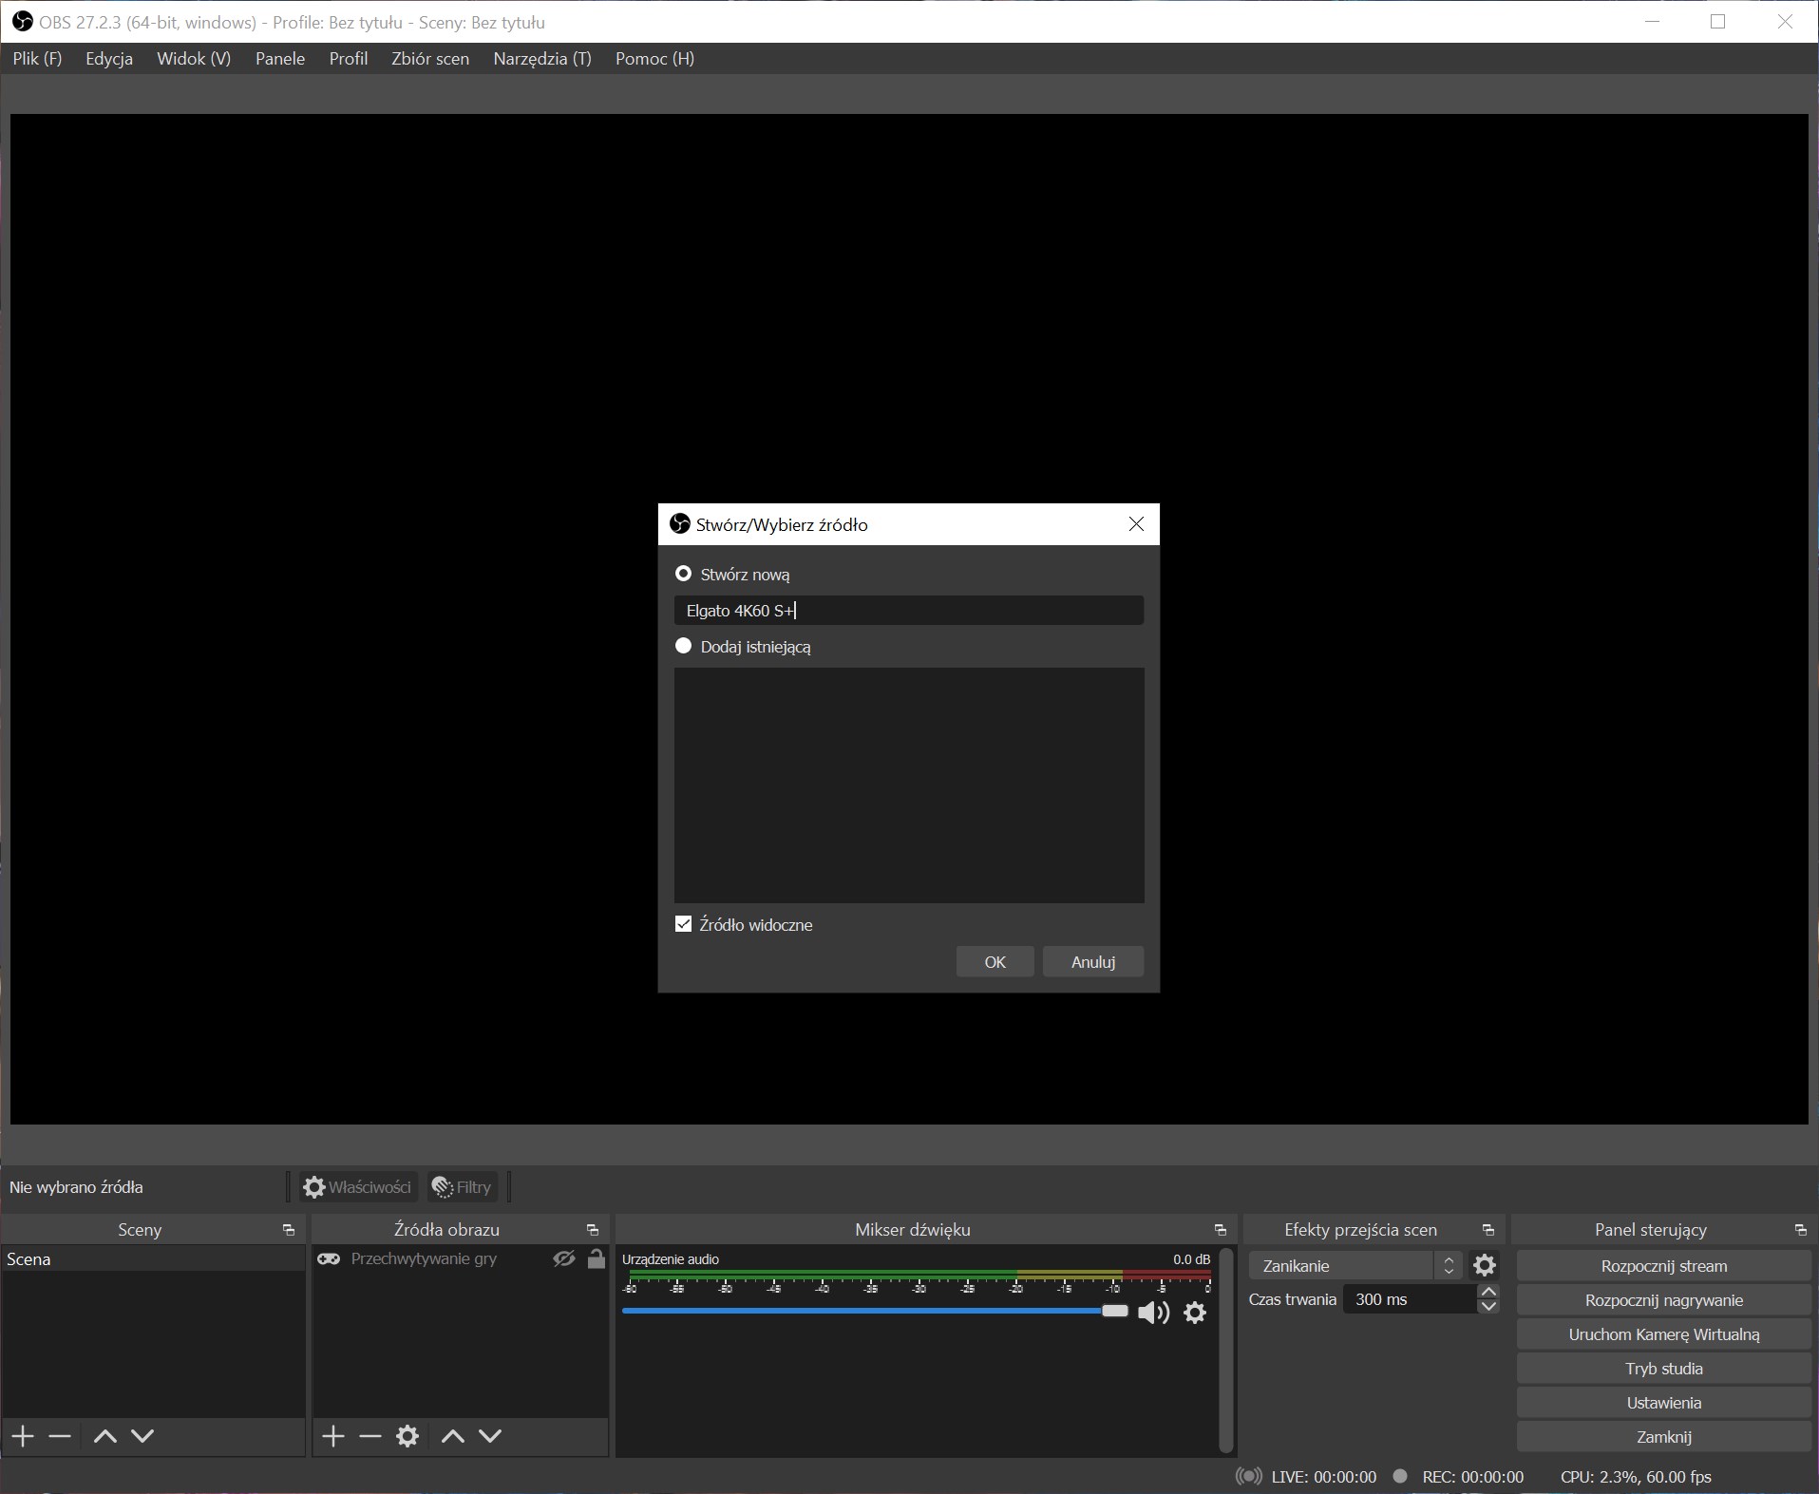Screen dimensions: 1819x1494
Task: Open the Zbiór scen menu
Action: point(429,59)
